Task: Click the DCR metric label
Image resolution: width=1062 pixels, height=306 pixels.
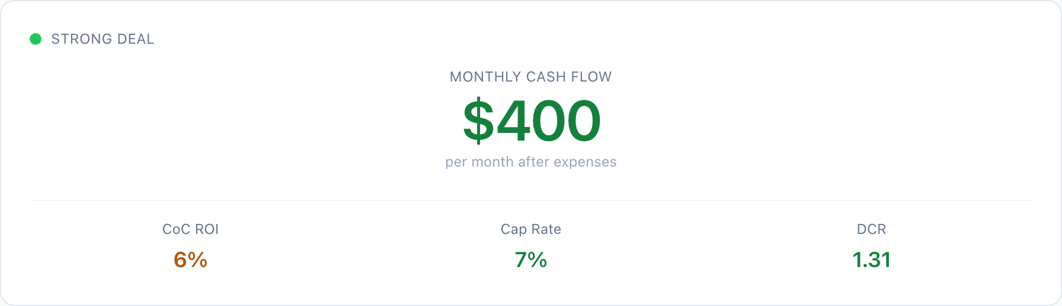Action: tap(871, 229)
